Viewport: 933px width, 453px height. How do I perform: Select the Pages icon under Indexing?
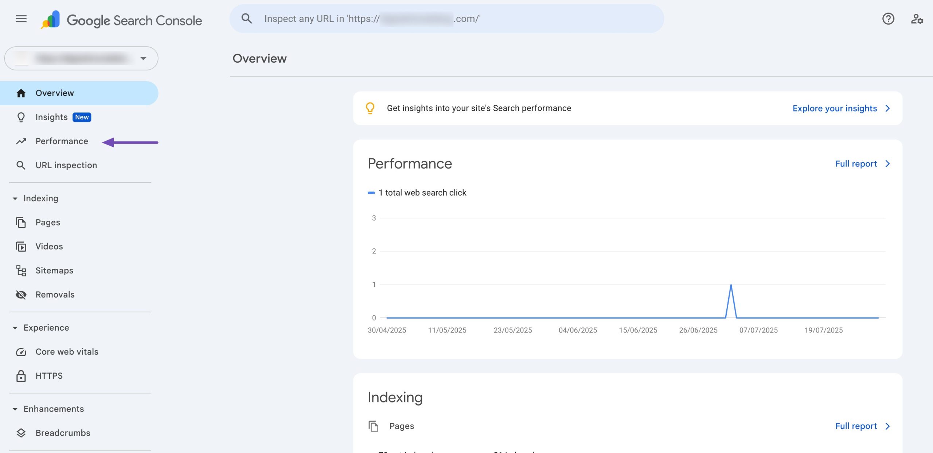[x=21, y=222]
